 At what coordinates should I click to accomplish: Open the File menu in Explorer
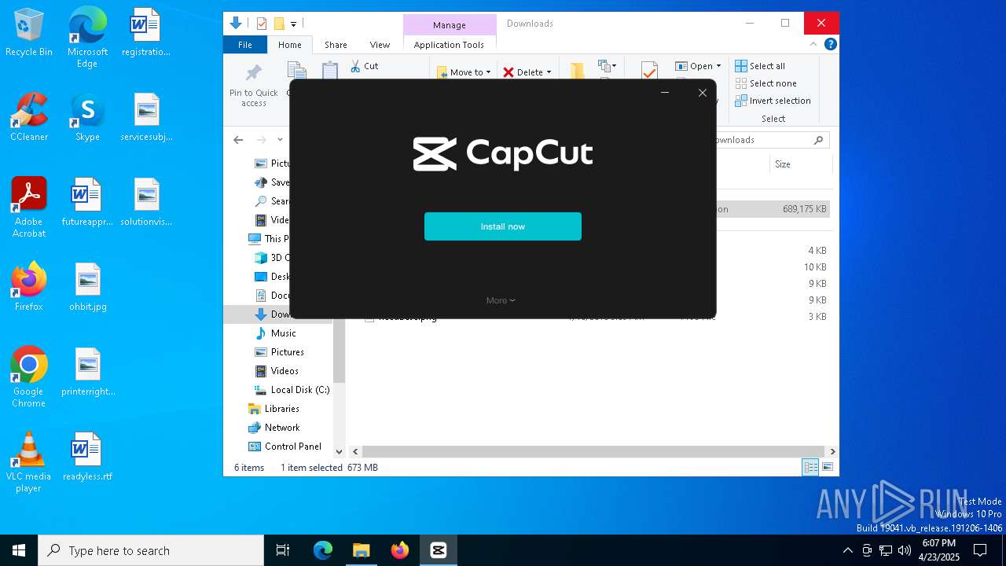coord(245,45)
